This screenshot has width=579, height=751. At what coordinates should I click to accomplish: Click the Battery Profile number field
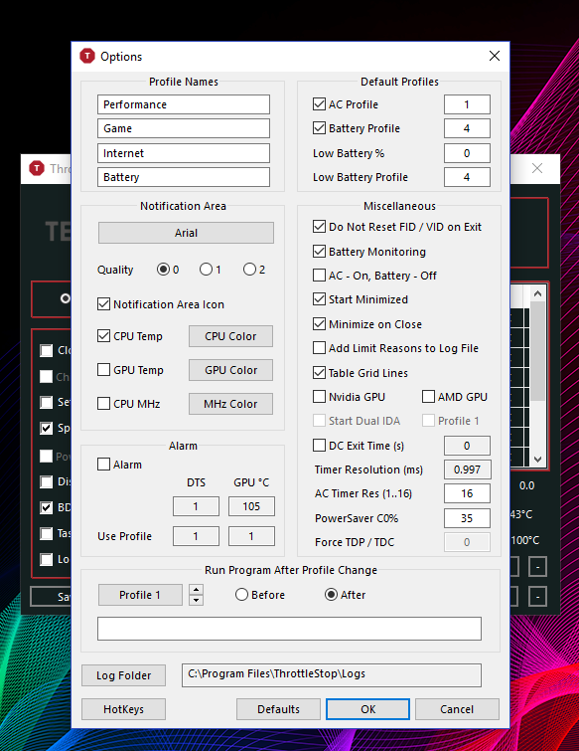467,128
